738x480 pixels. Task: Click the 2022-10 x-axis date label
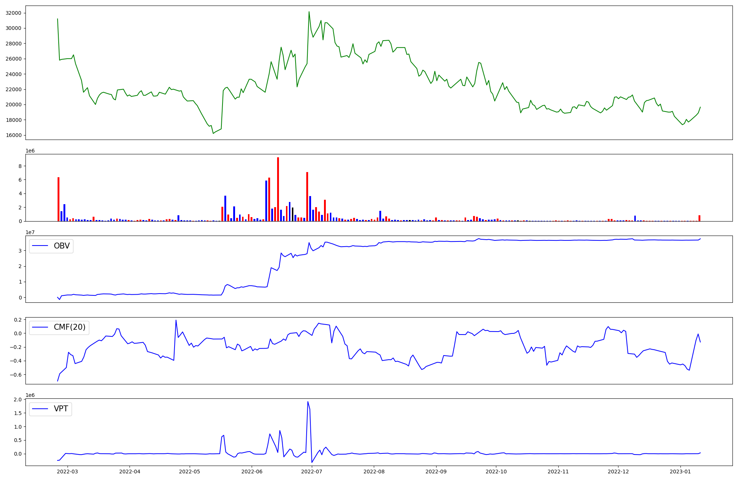tap(496, 472)
